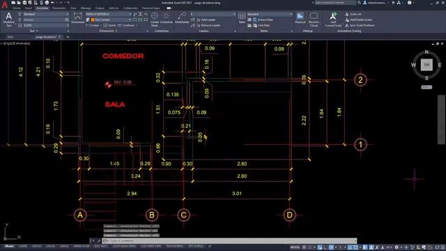Image resolution: width=446 pixels, height=251 pixels.
Task: Expand the Dimensions panel title
Action: [108, 31]
